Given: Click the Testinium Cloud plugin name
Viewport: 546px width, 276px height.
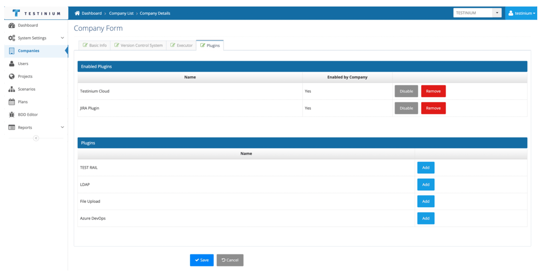Looking at the screenshot, I should [x=94, y=91].
